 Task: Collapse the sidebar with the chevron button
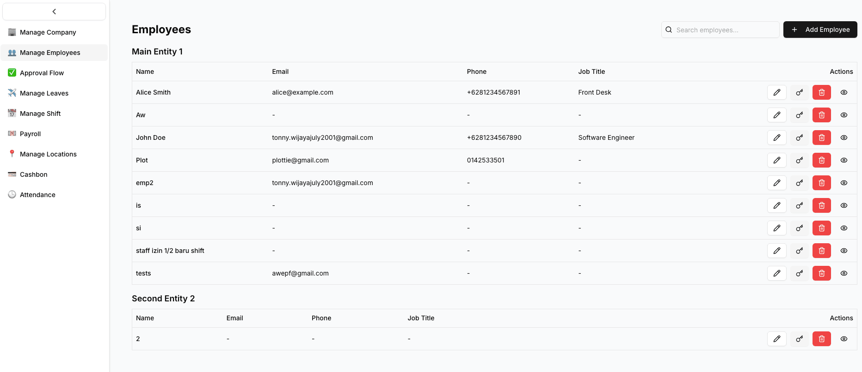coord(54,12)
